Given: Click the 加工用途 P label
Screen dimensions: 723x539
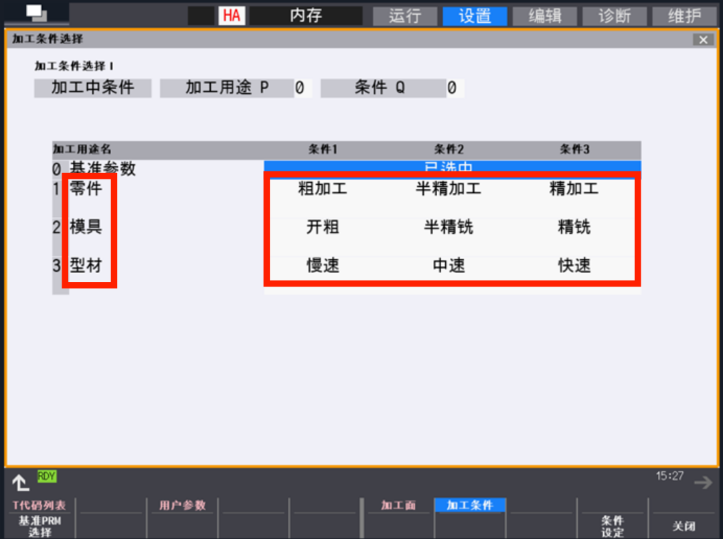Looking at the screenshot, I should [x=227, y=88].
